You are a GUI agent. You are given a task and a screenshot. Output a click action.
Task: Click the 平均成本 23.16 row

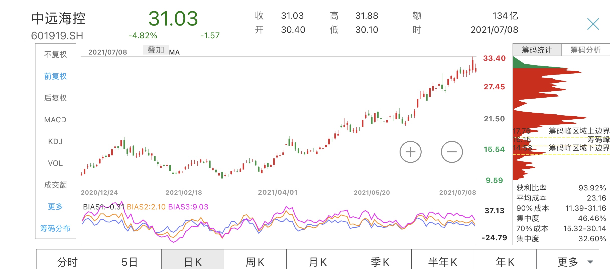click(x=561, y=198)
